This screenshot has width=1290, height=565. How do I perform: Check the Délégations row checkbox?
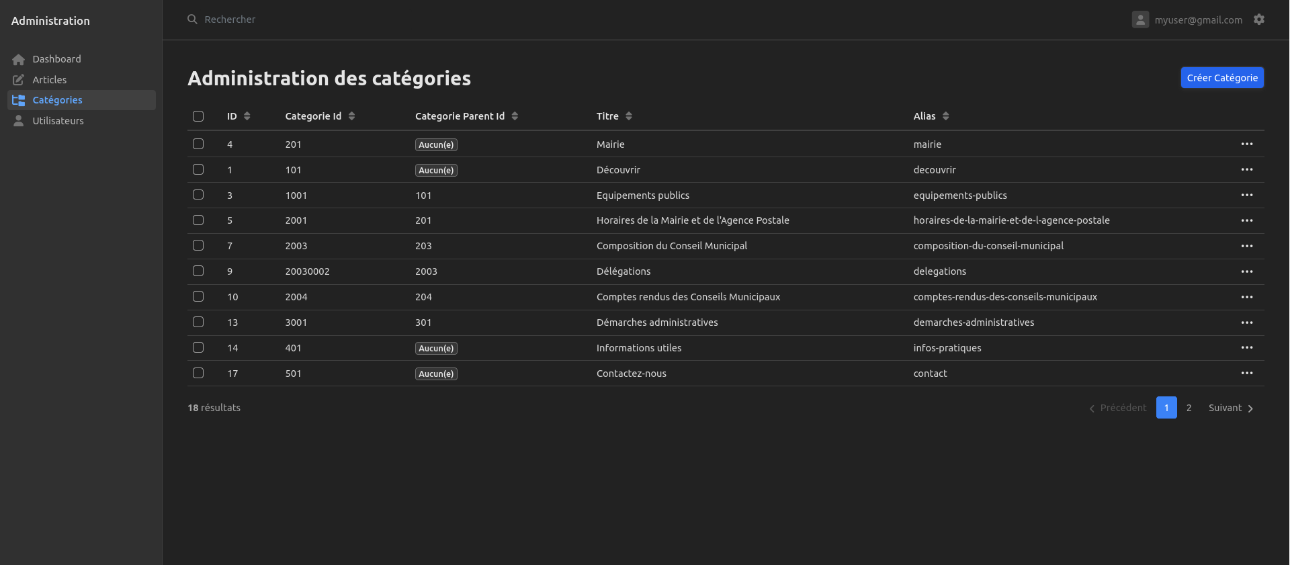(198, 271)
